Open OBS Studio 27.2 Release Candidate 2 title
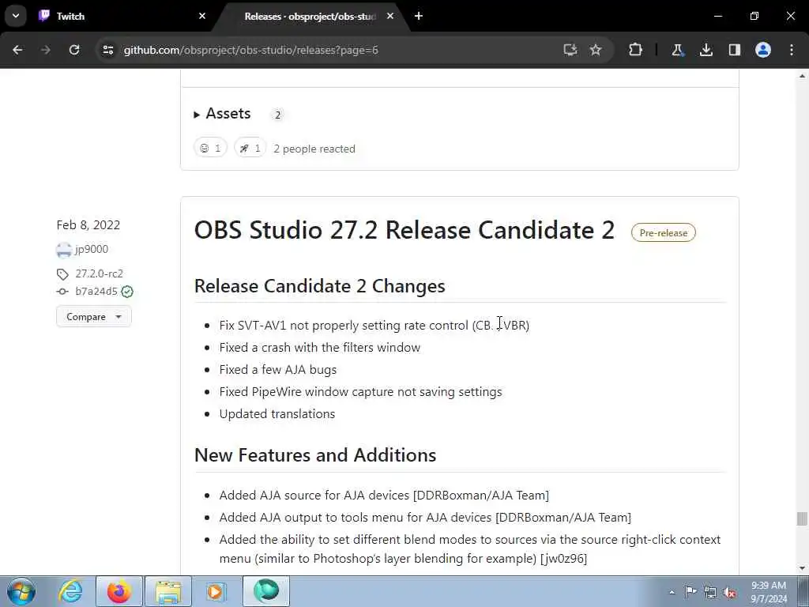 coord(404,230)
